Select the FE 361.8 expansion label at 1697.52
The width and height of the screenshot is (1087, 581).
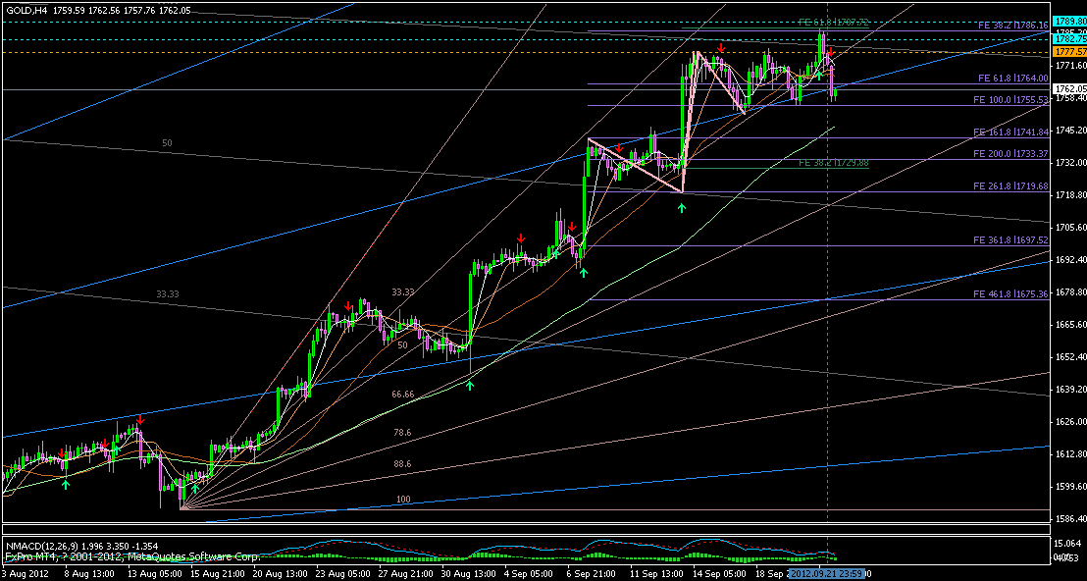point(1010,240)
